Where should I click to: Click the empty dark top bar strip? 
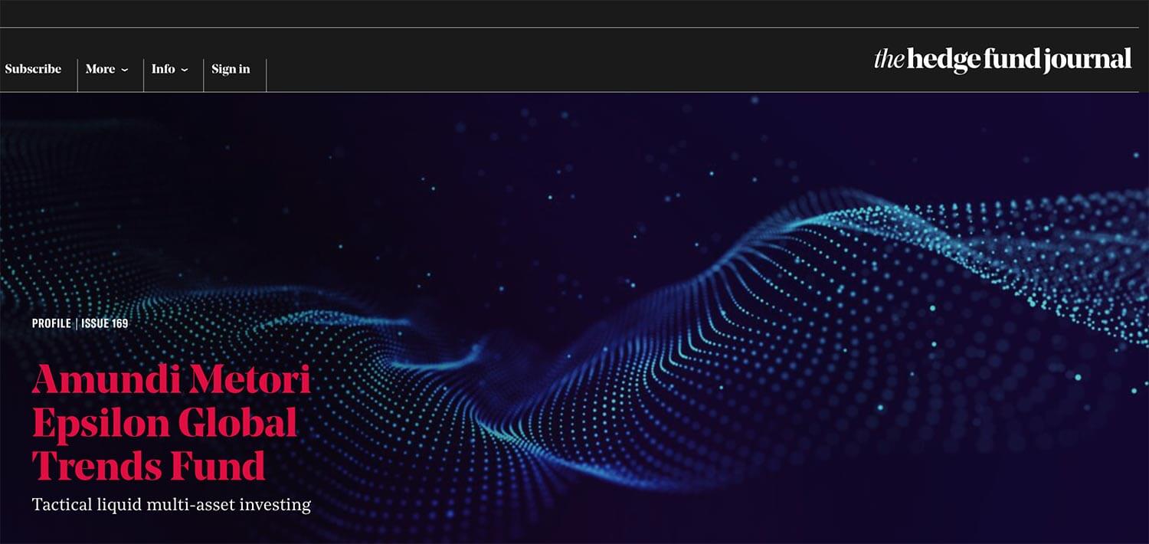coord(574,14)
